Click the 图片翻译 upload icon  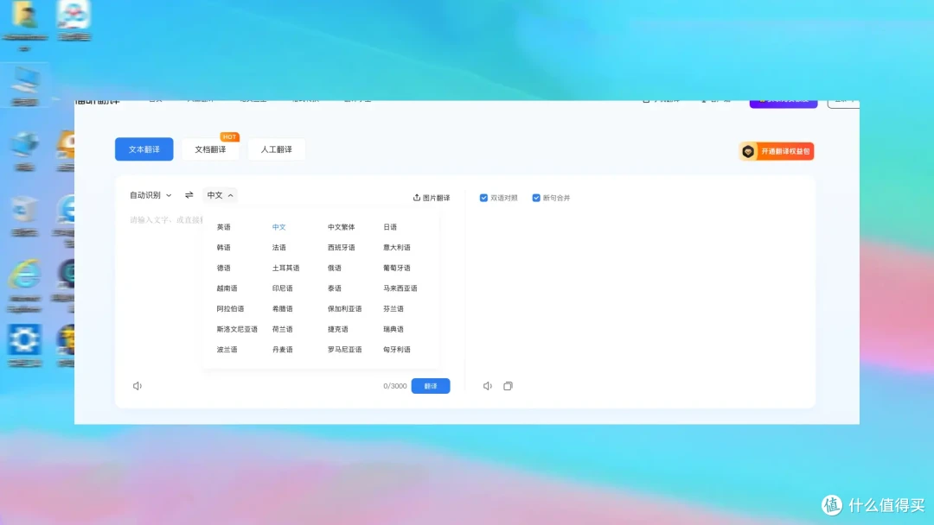click(x=416, y=198)
